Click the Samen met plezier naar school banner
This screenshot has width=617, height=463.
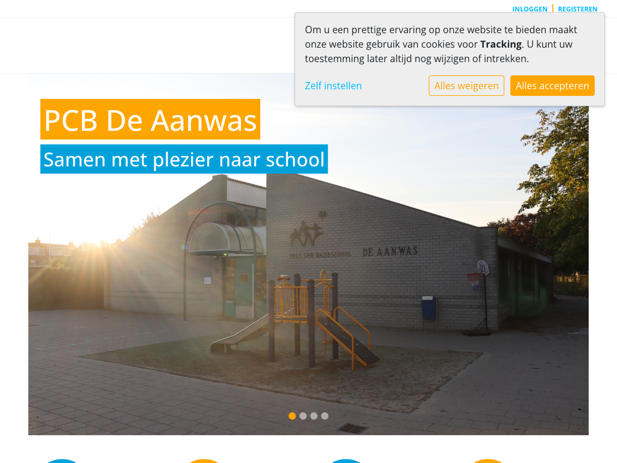coord(184,159)
